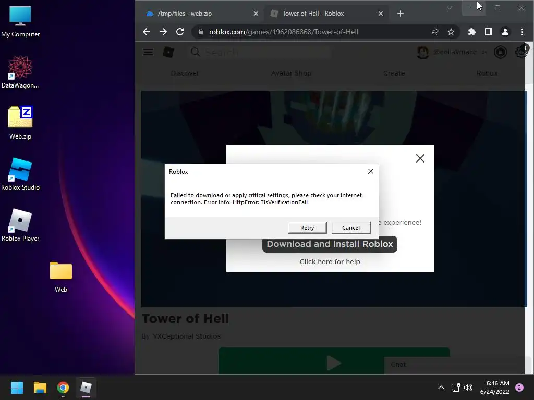This screenshot has height=400, width=534.
Task: Show hidden system tray icons
Action: [x=441, y=387]
